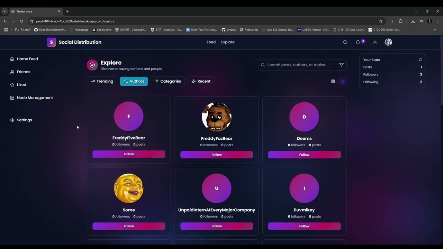
Task: Open the notifications bell
Action: (358, 42)
